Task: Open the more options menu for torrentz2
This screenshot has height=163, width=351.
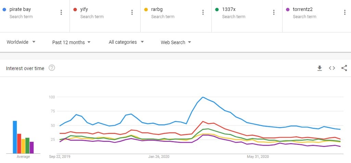Action: coord(345,12)
